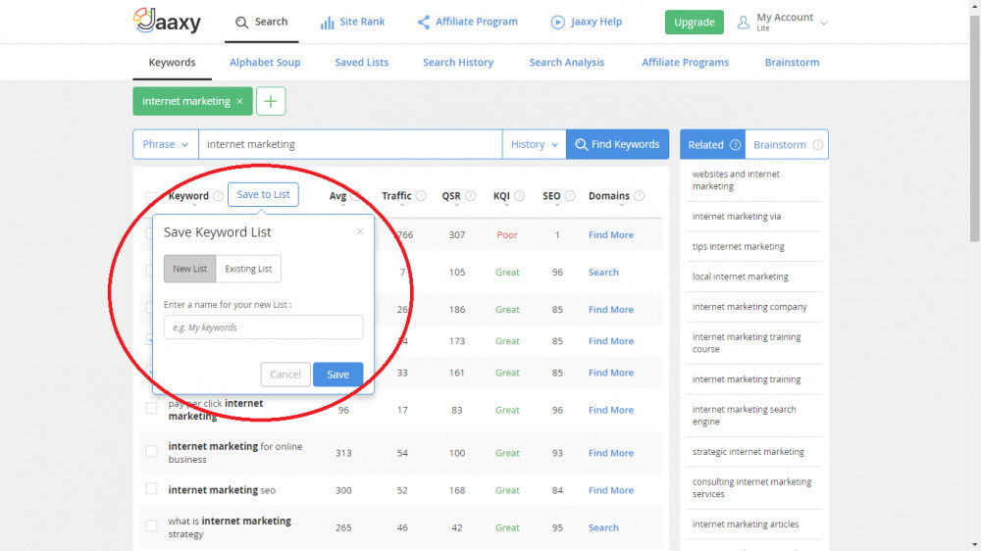The image size is (981, 551).
Task: Toggle the select-all keywords checkbox
Action: (151, 198)
